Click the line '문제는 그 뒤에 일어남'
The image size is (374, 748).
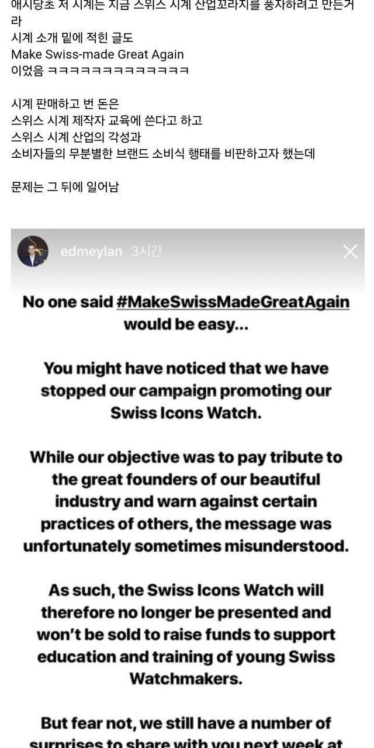pyautogui.click(x=65, y=188)
